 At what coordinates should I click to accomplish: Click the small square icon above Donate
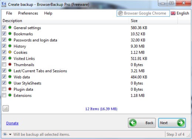(6, 108)
